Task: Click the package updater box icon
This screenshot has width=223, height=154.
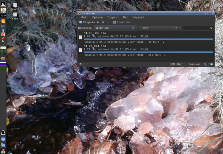Action: point(3,27)
